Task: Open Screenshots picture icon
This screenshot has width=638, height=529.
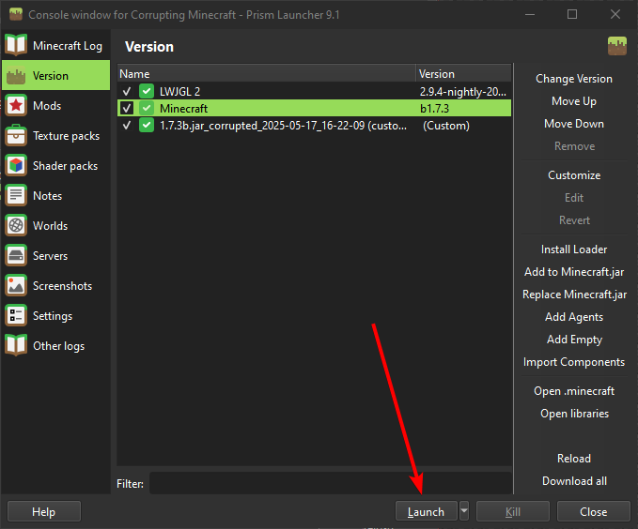Action: pos(16,286)
